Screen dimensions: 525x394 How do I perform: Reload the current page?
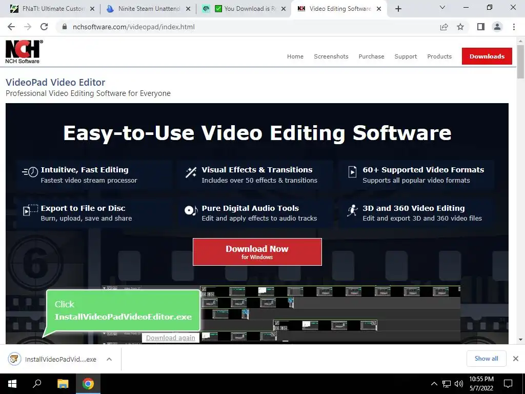(44, 27)
